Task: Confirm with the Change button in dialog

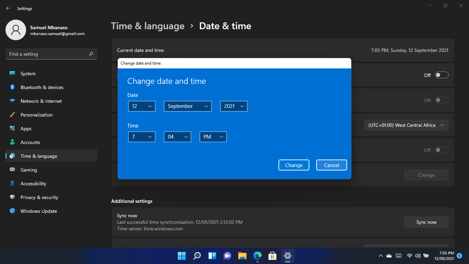Action: [294, 165]
